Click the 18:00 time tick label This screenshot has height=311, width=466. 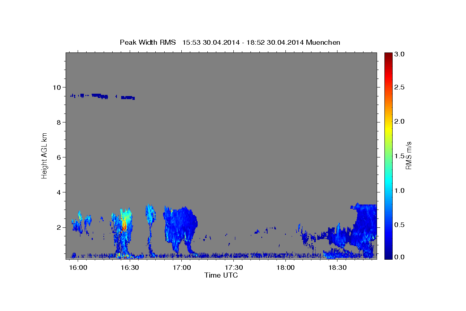tap(285, 268)
